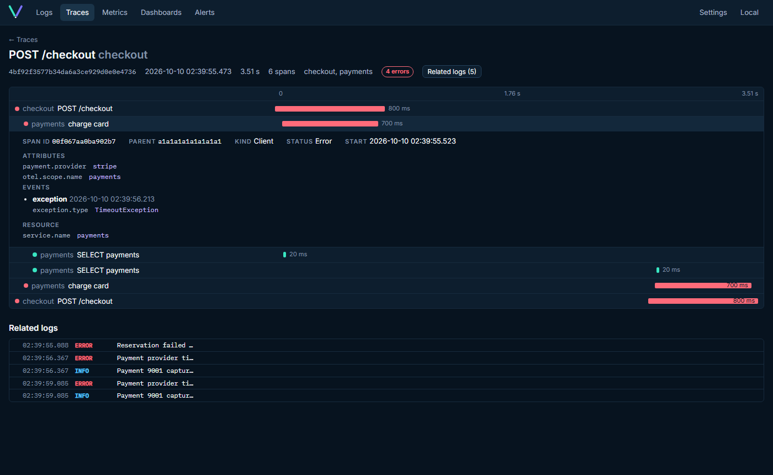Image resolution: width=773 pixels, height=475 pixels.
Task: Open the Logs tab
Action: [44, 12]
